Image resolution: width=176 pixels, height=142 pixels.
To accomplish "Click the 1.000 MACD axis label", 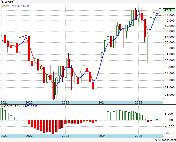I will pos(168,114).
